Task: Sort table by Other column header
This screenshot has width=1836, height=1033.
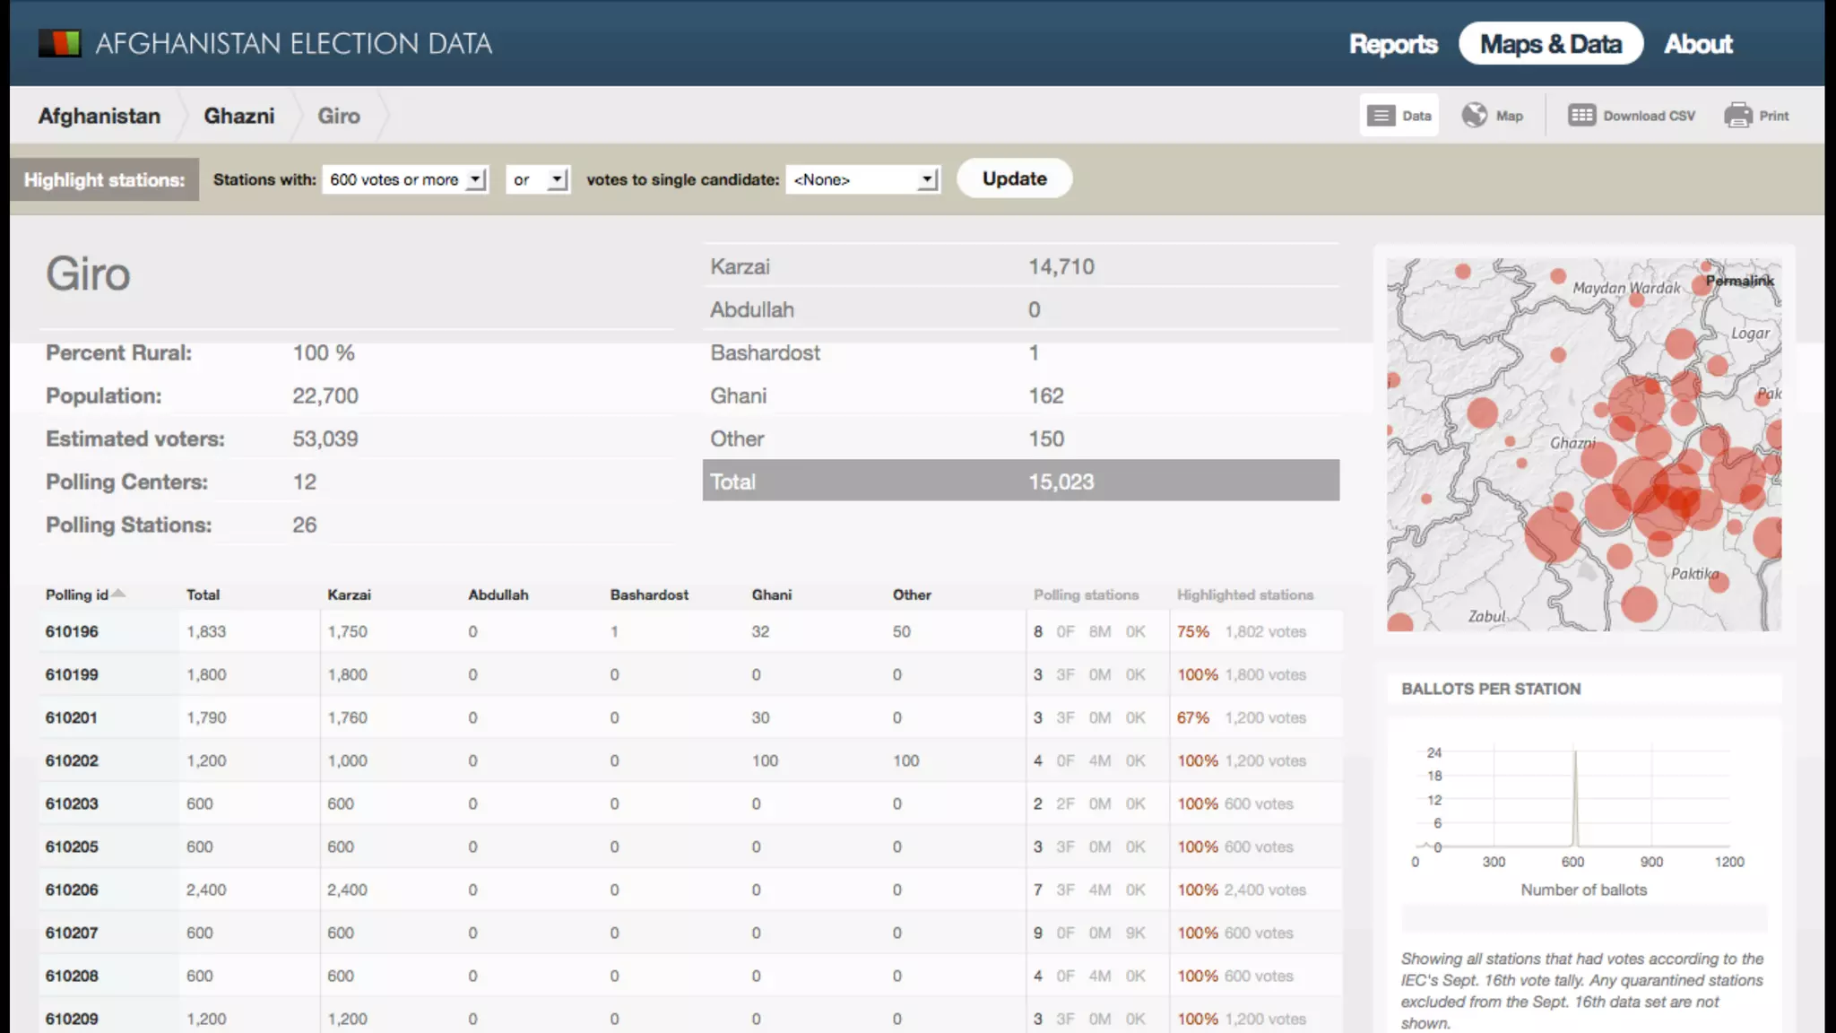Action: tap(912, 595)
